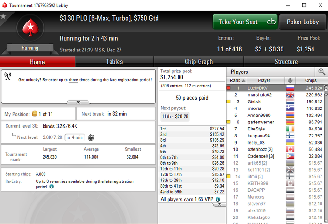Click the country globe column header
This screenshot has height=224, width=328.
click(290, 80)
